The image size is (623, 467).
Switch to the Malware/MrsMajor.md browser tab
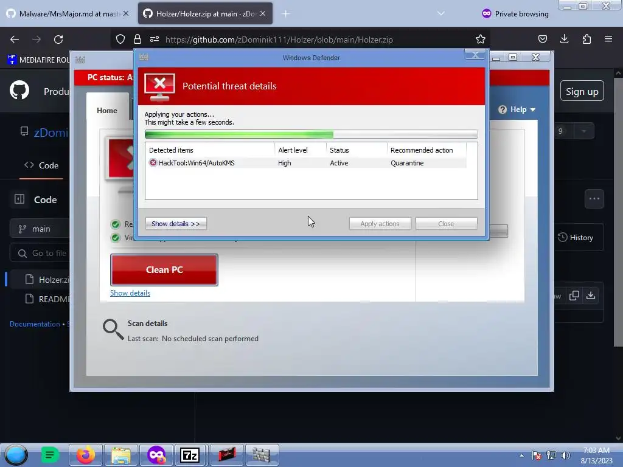pos(68,13)
